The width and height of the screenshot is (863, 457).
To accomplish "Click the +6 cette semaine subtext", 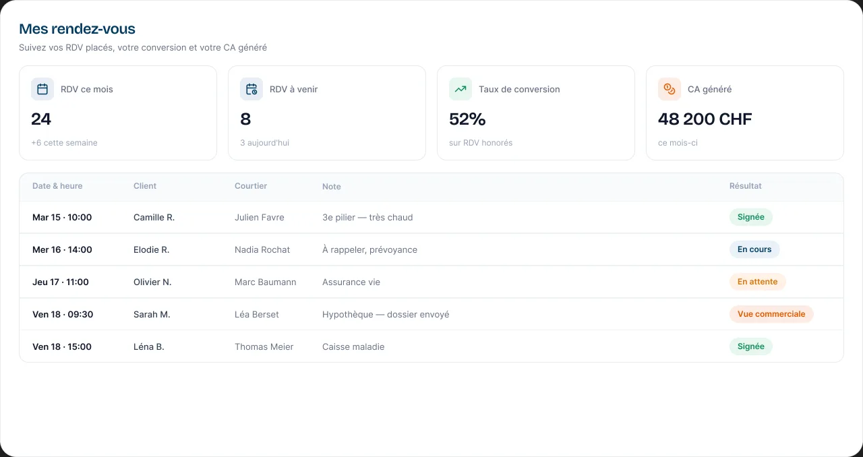I will 64,143.
